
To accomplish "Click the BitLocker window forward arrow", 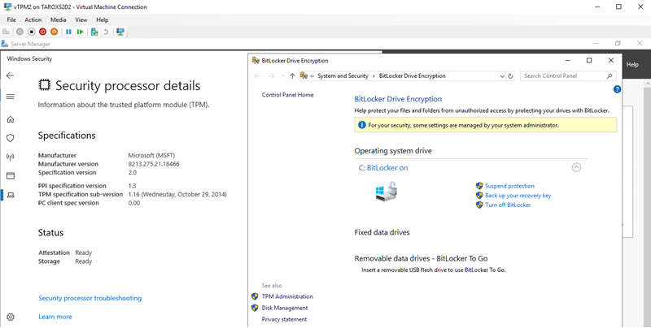I will [271, 76].
